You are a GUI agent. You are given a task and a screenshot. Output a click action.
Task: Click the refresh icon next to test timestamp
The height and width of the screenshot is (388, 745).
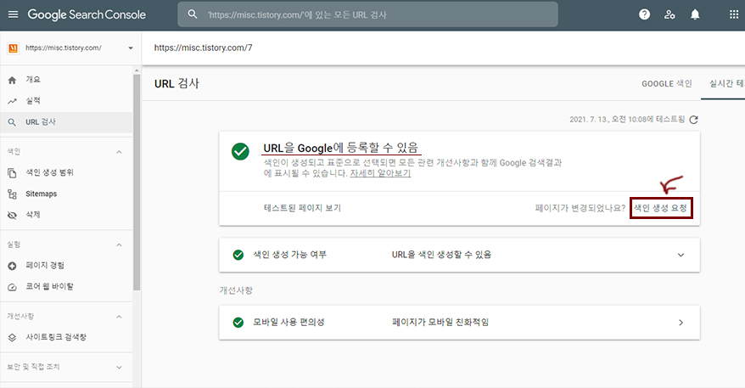click(694, 120)
